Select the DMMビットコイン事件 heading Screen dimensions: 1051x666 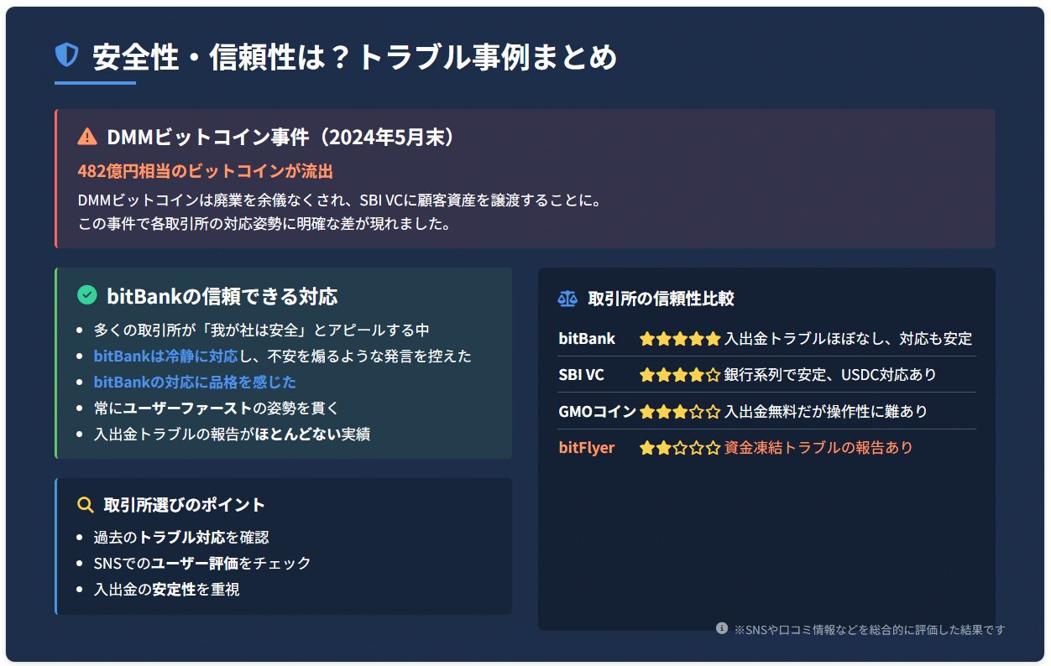(x=281, y=137)
